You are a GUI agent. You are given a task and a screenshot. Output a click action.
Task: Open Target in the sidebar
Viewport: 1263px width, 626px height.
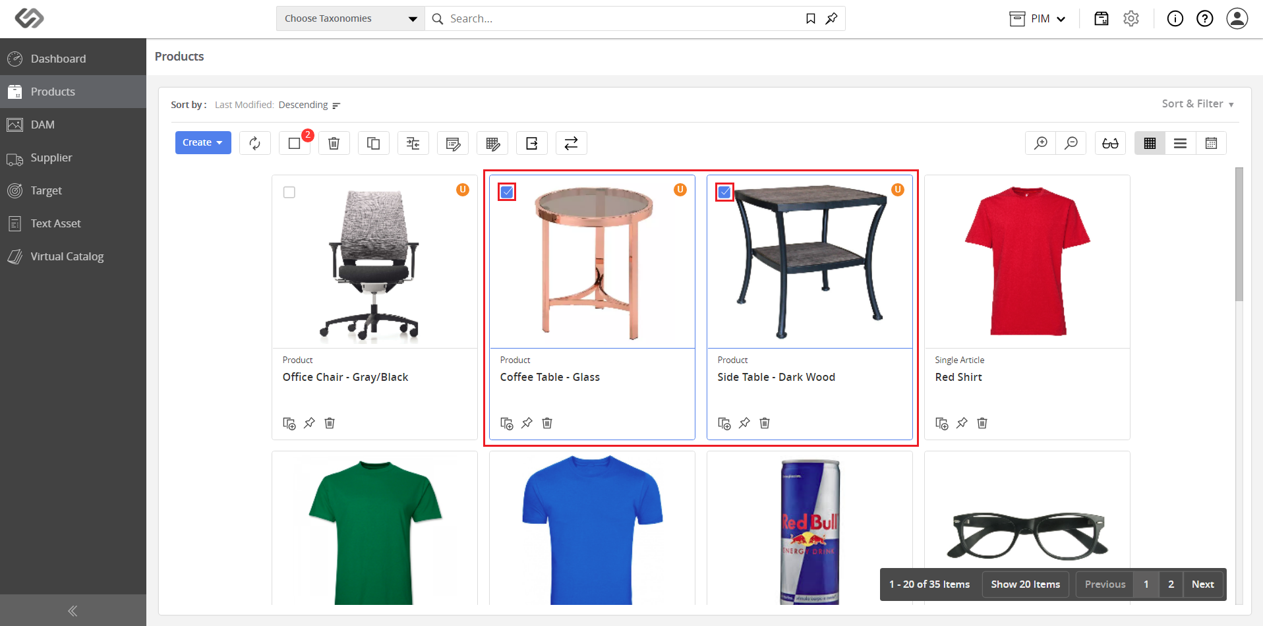73,190
